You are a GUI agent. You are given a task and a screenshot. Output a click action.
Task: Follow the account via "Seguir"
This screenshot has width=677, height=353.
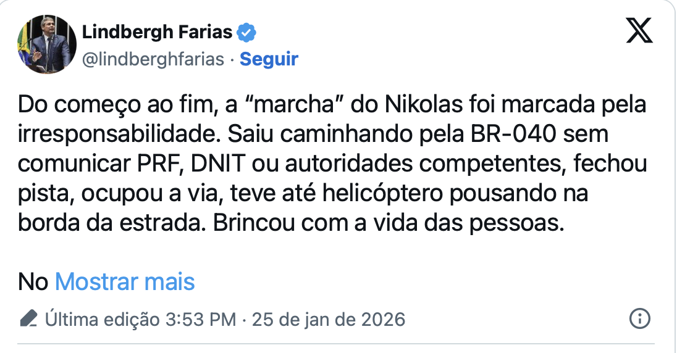pyautogui.click(x=269, y=59)
